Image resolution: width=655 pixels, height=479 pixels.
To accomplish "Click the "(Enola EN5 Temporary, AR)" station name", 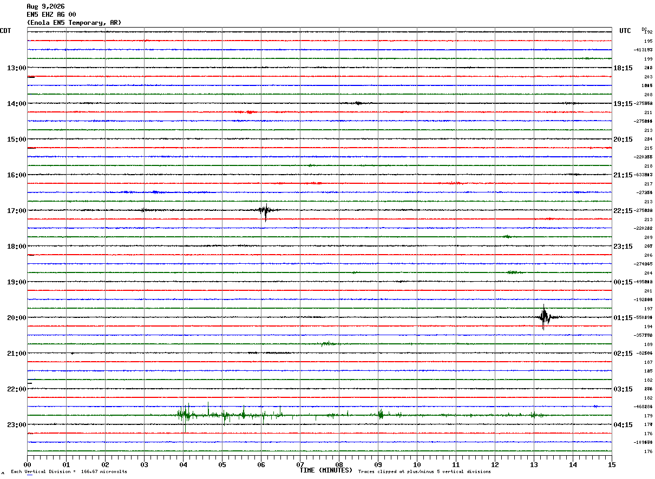I will [74, 23].
